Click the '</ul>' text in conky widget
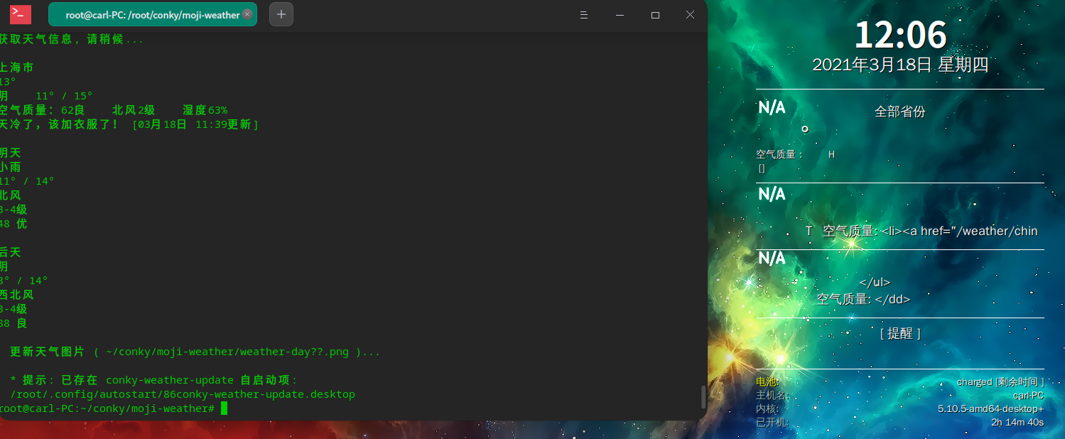This screenshot has width=1065, height=439. click(875, 283)
